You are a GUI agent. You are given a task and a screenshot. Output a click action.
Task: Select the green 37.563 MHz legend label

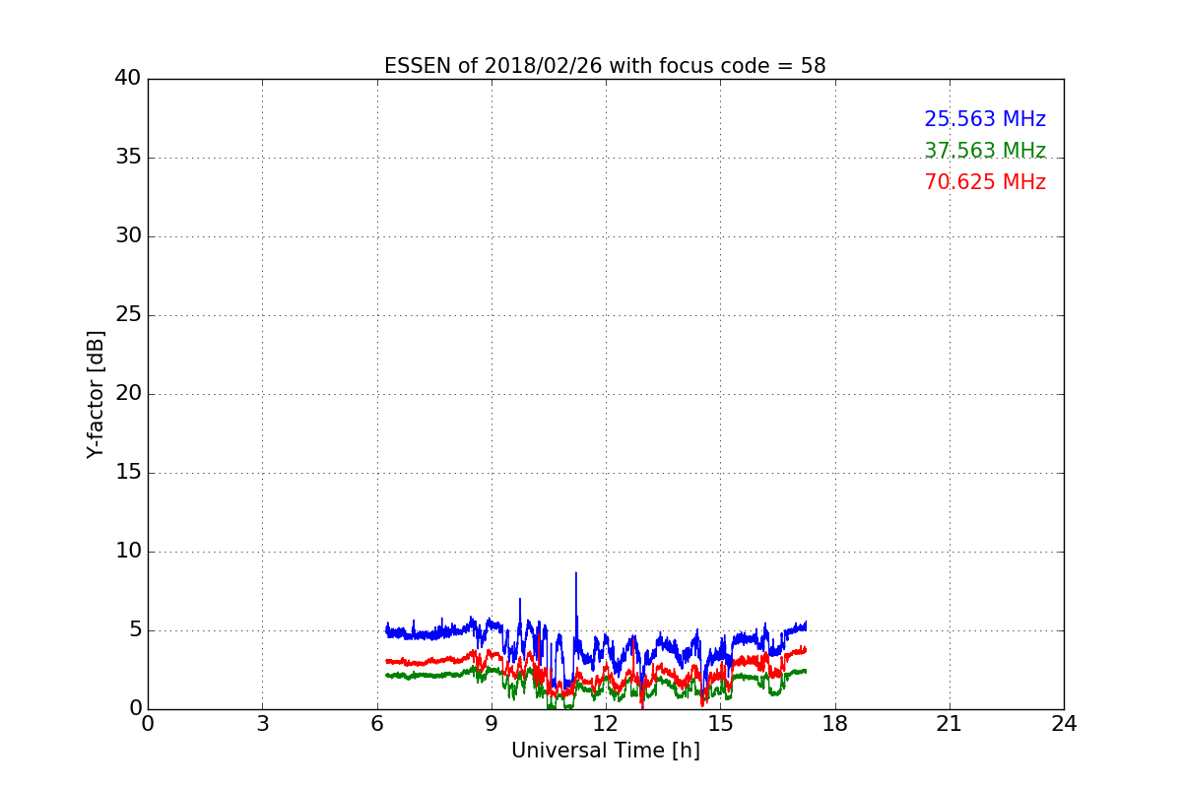985,151
